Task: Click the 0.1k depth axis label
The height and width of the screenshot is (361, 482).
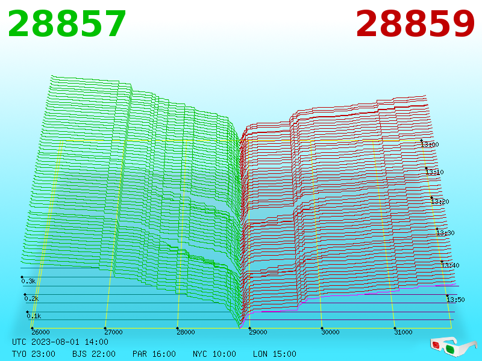Action: [x=34, y=316]
